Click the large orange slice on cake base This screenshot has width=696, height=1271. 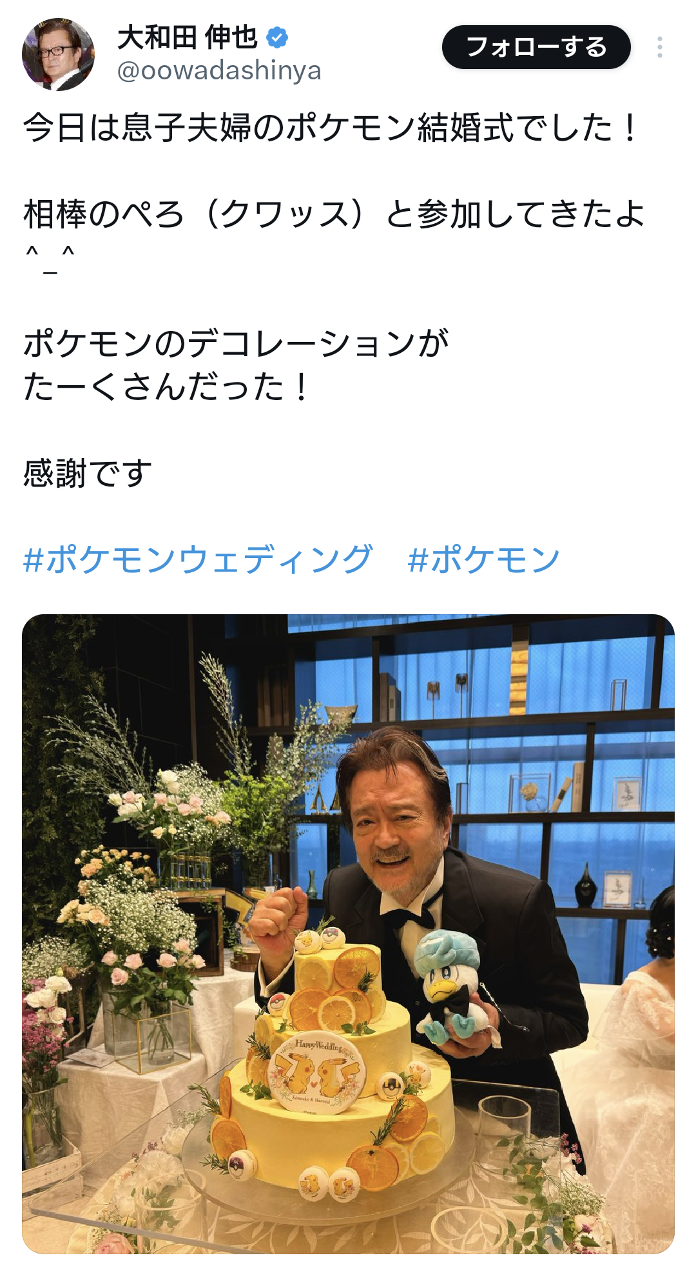pos(373,1166)
